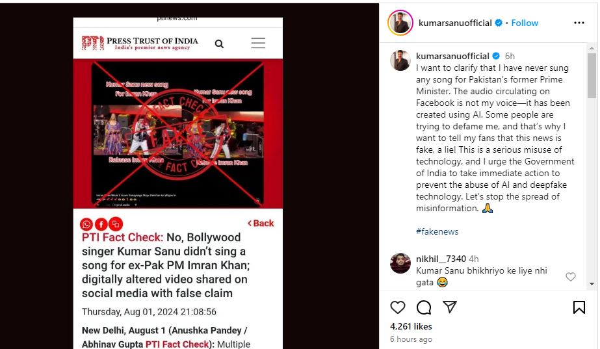The width and height of the screenshot is (600, 349).
Task: Like the post with the heart icon
Action: pos(398,307)
